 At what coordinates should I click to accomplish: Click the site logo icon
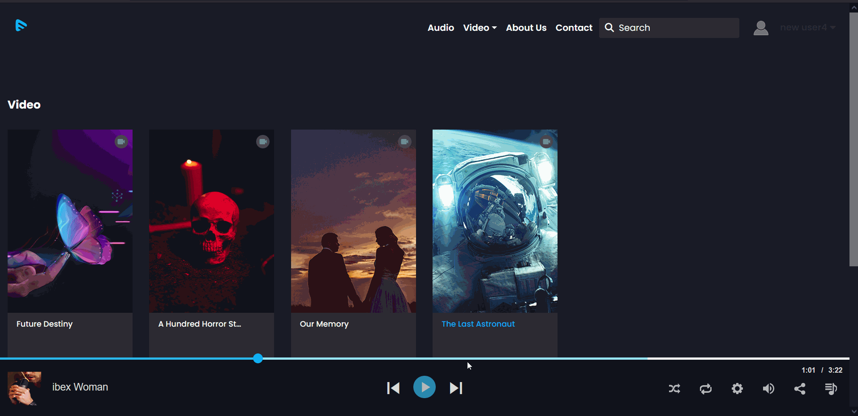click(x=21, y=25)
